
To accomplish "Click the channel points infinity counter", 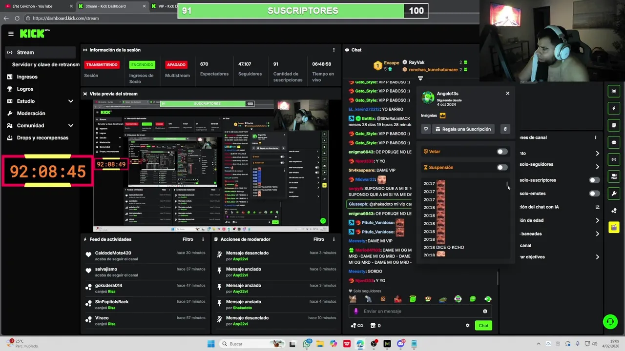I will tap(357, 326).
